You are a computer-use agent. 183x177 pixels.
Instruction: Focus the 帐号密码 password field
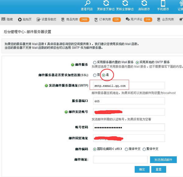click(129, 127)
